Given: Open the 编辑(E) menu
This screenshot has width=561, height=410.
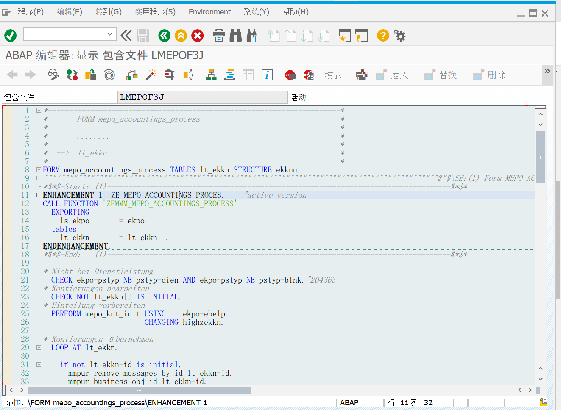Looking at the screenshot, I should coord(70,12).
